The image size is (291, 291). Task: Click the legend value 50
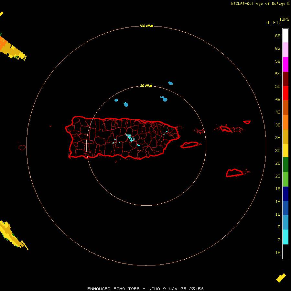coord(278,87)
